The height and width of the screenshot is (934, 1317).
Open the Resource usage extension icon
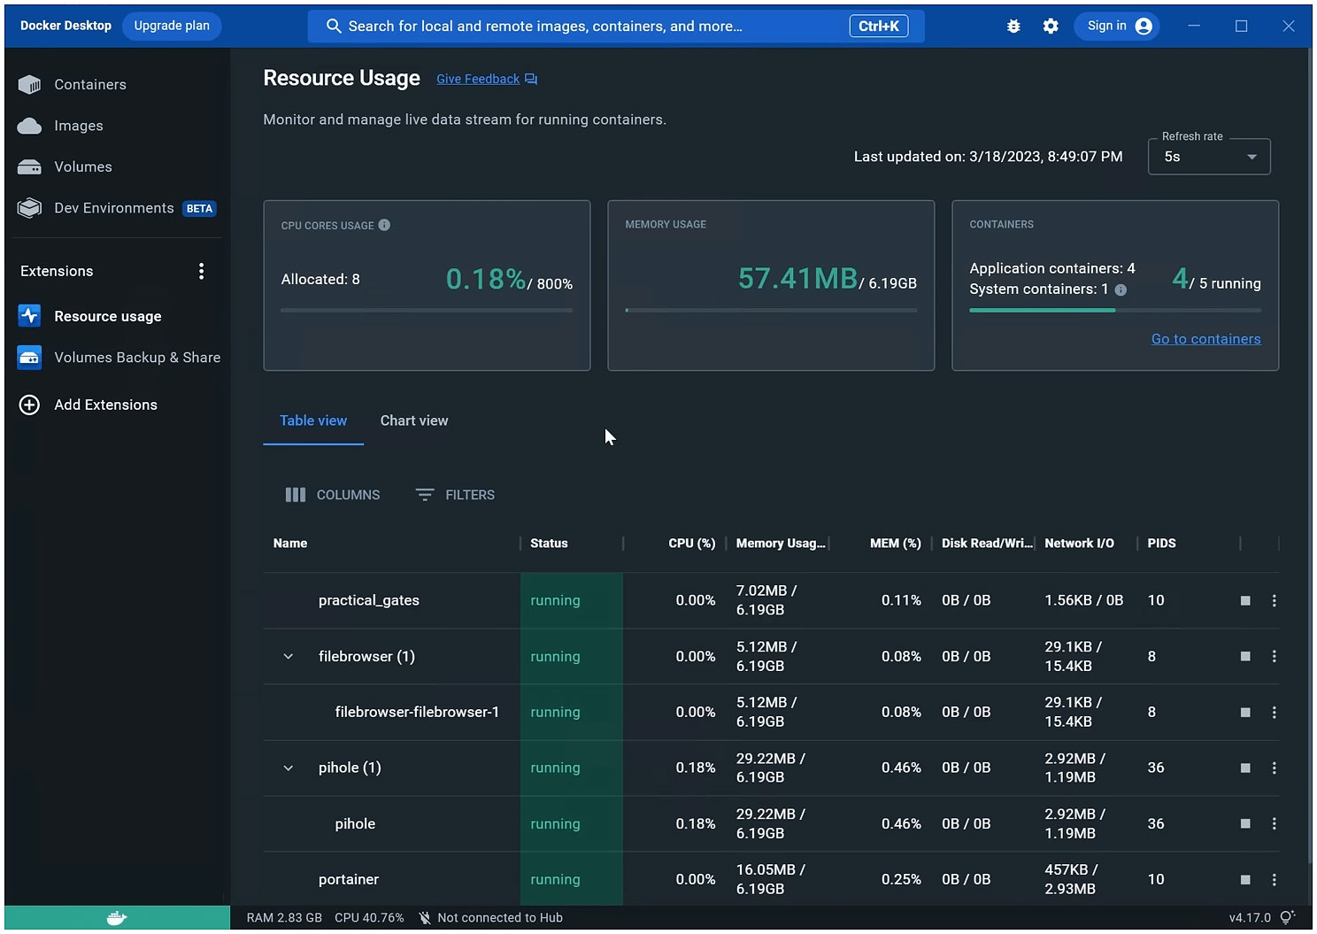[x=29, y=316]
